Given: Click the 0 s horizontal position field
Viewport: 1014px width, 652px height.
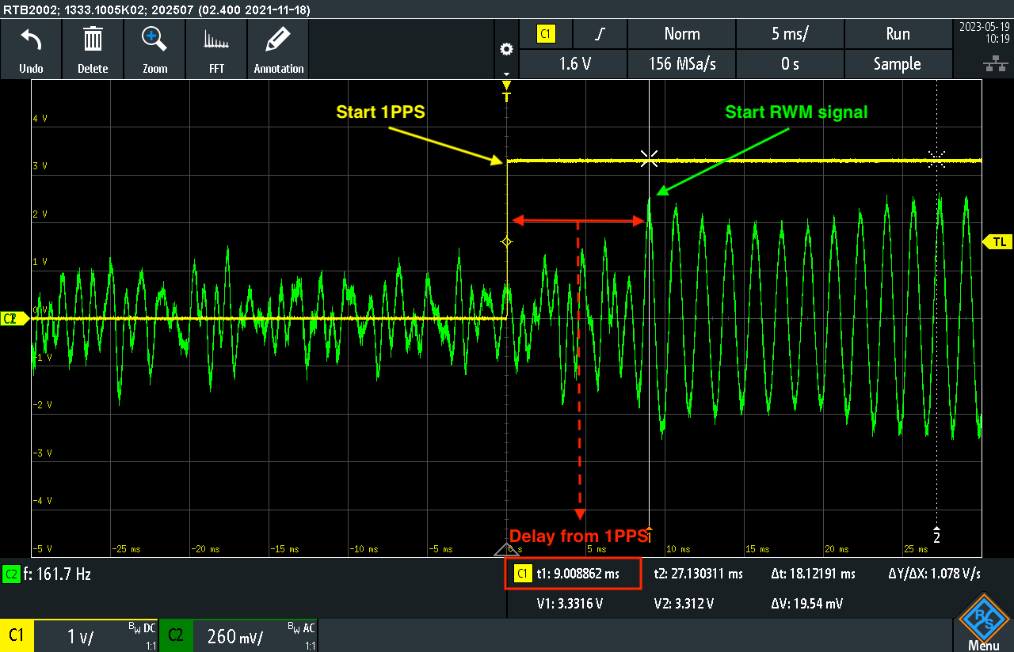Looking at the screenshot, I should (790, 64).
